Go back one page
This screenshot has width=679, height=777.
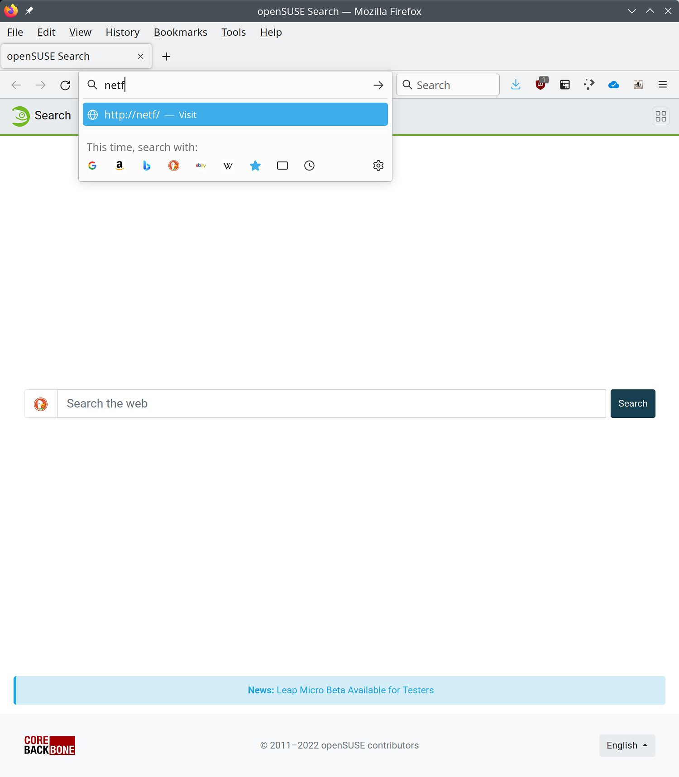coord(16,85)
